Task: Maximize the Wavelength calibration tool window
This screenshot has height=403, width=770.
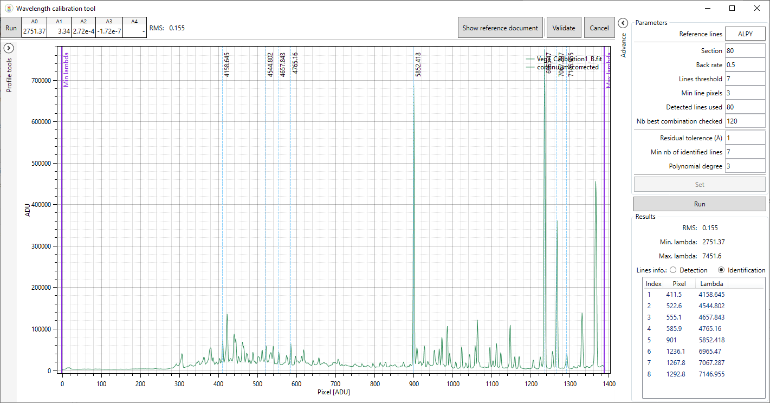Action: tap(732, 8)
